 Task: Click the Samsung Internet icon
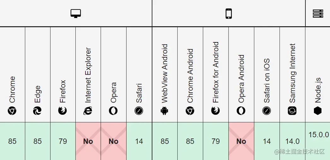292,111
